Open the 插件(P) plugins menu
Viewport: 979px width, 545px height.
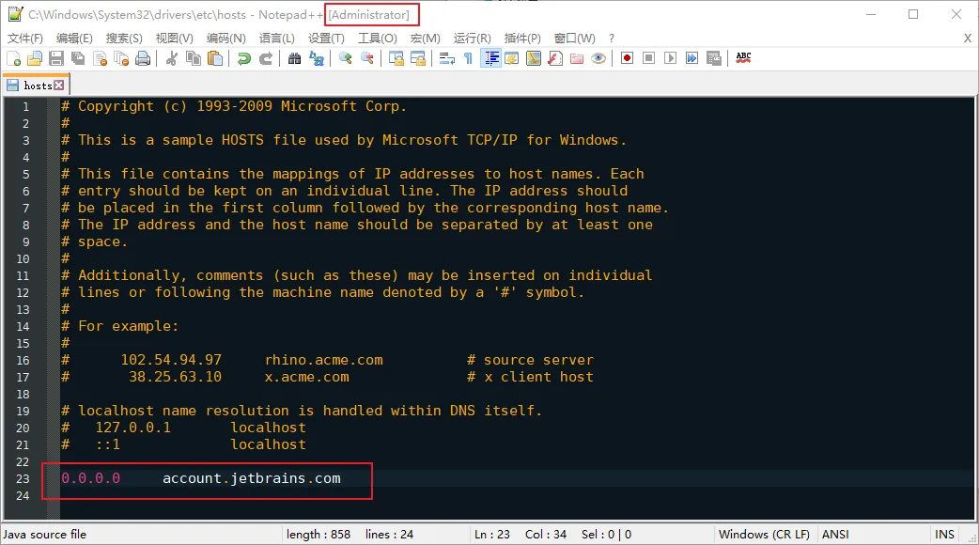(522, 39)
